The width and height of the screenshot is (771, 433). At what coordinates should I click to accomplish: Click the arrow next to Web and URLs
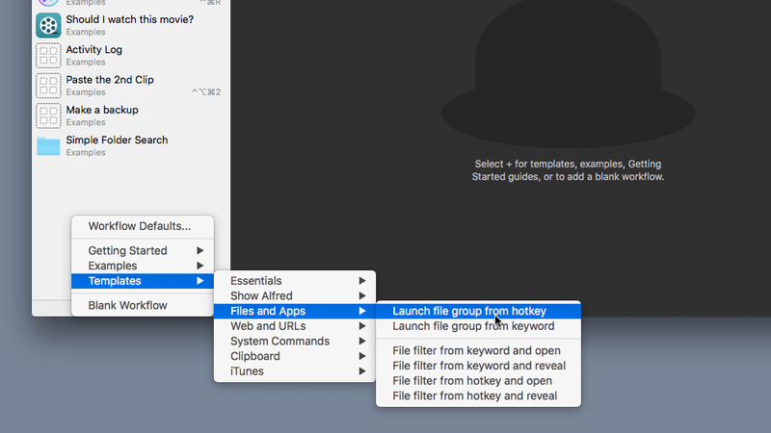click(x=362, y=326)
